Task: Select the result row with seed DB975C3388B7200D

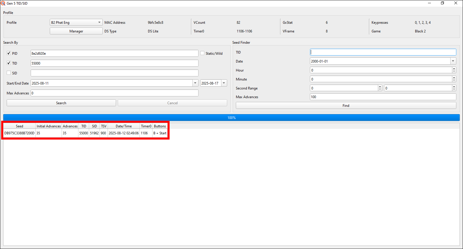Action: (19, 133)
